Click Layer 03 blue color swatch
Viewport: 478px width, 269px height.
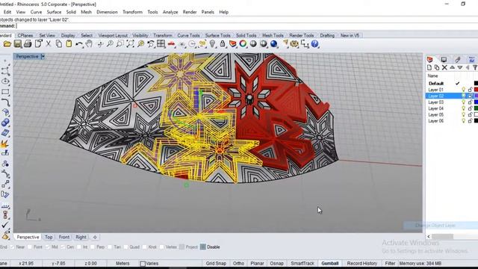click(x=476, y=102)
